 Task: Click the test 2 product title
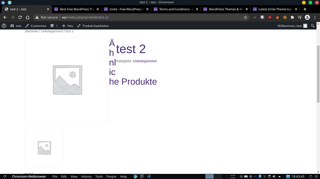131,49
